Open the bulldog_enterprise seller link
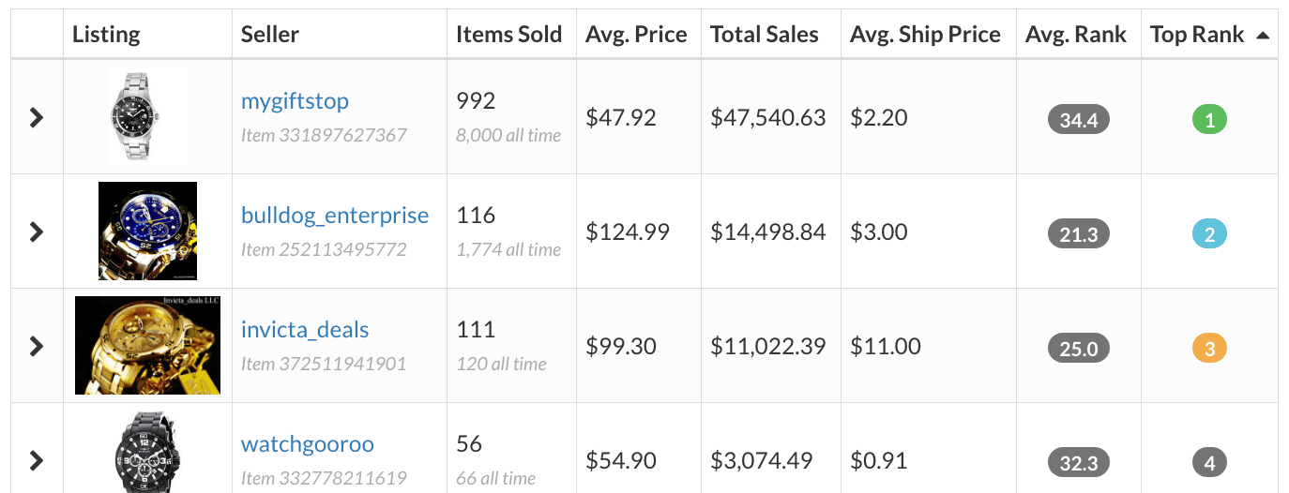Viewport: 1289px width, 493px height. tap(335, 216)
